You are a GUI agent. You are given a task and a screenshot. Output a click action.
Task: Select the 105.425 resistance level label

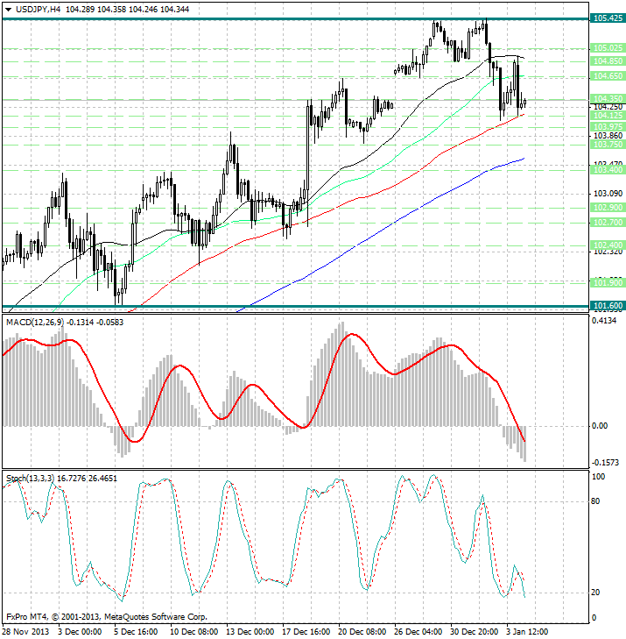point(608,18)
